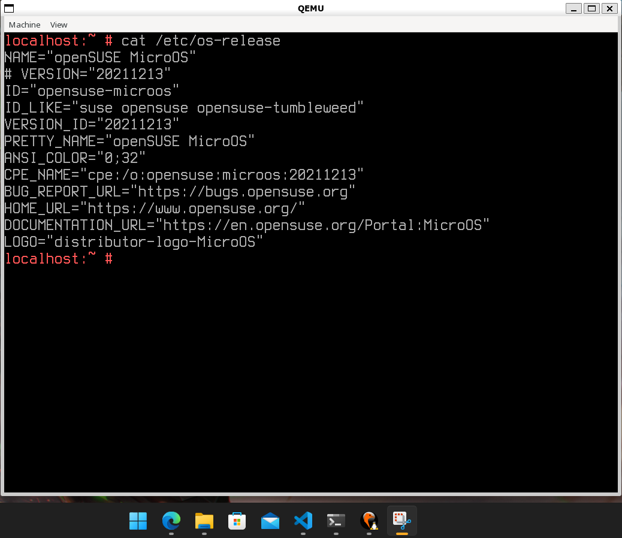This screenshot has width=622, height=538.
Task: Open File Explorer from the taskbar
Action: click(204, 521)
